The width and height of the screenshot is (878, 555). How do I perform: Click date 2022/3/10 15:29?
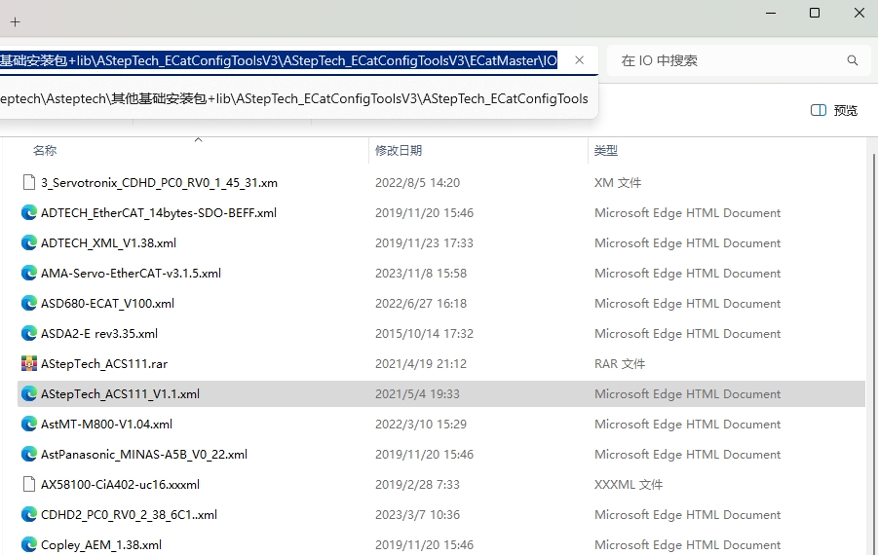click(421, 425)
